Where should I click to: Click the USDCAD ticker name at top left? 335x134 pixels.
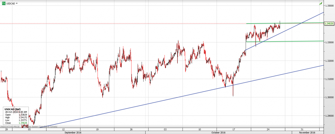[10, 3]
